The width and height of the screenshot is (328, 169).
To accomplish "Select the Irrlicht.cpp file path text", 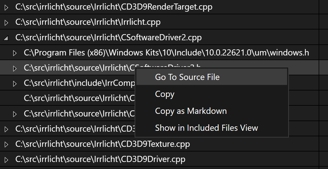I will click(88, 22).
